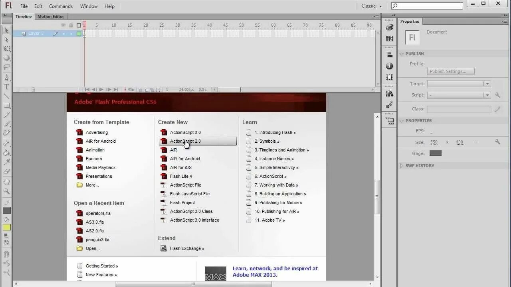The image size is (511, 287).
Task: Select the Paint Bucket tool
Action: click(6, 153)
